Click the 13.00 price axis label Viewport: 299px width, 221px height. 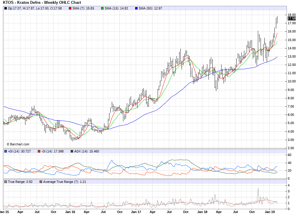[x=292, y=57]
